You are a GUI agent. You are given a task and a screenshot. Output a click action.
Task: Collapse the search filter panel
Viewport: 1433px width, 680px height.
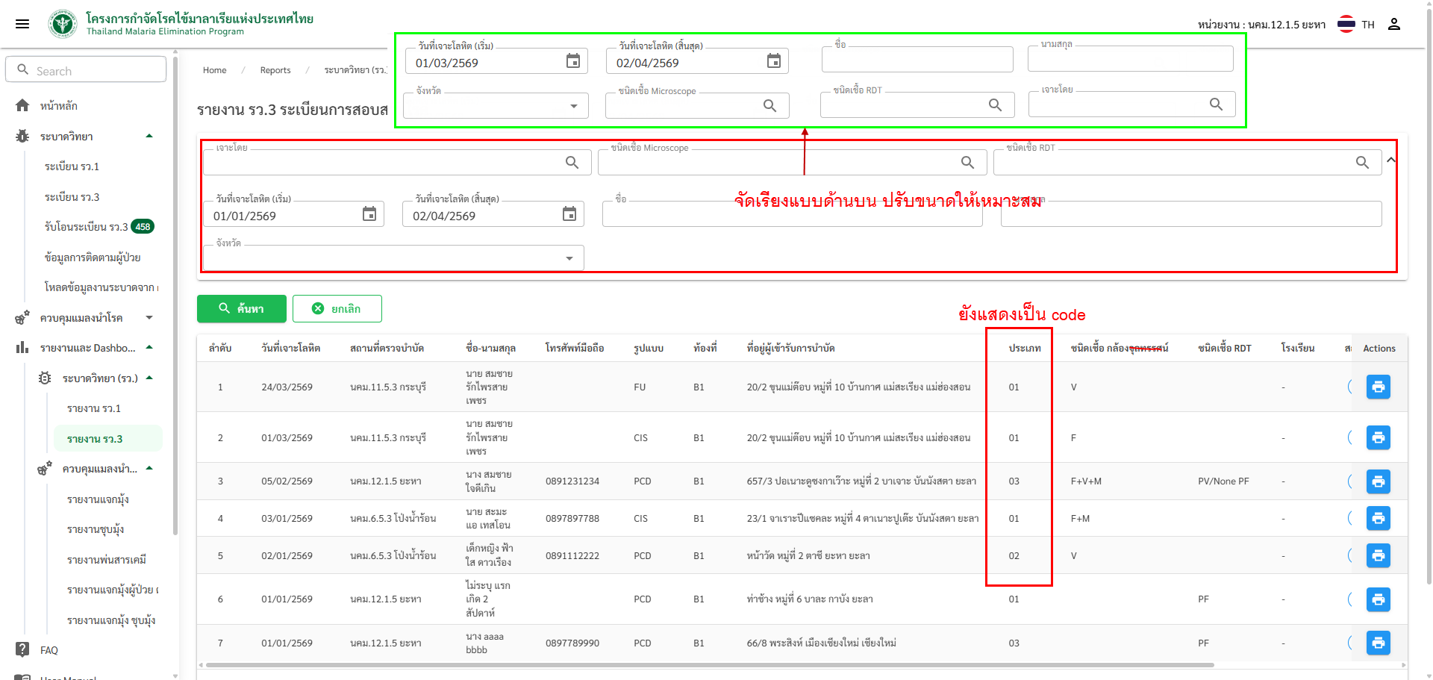1391,160
